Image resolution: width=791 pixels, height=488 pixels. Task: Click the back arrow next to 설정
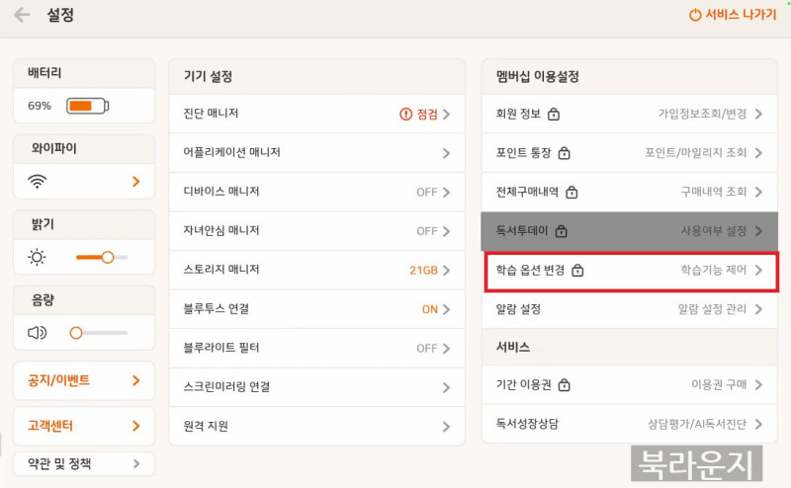pos(22,16)
